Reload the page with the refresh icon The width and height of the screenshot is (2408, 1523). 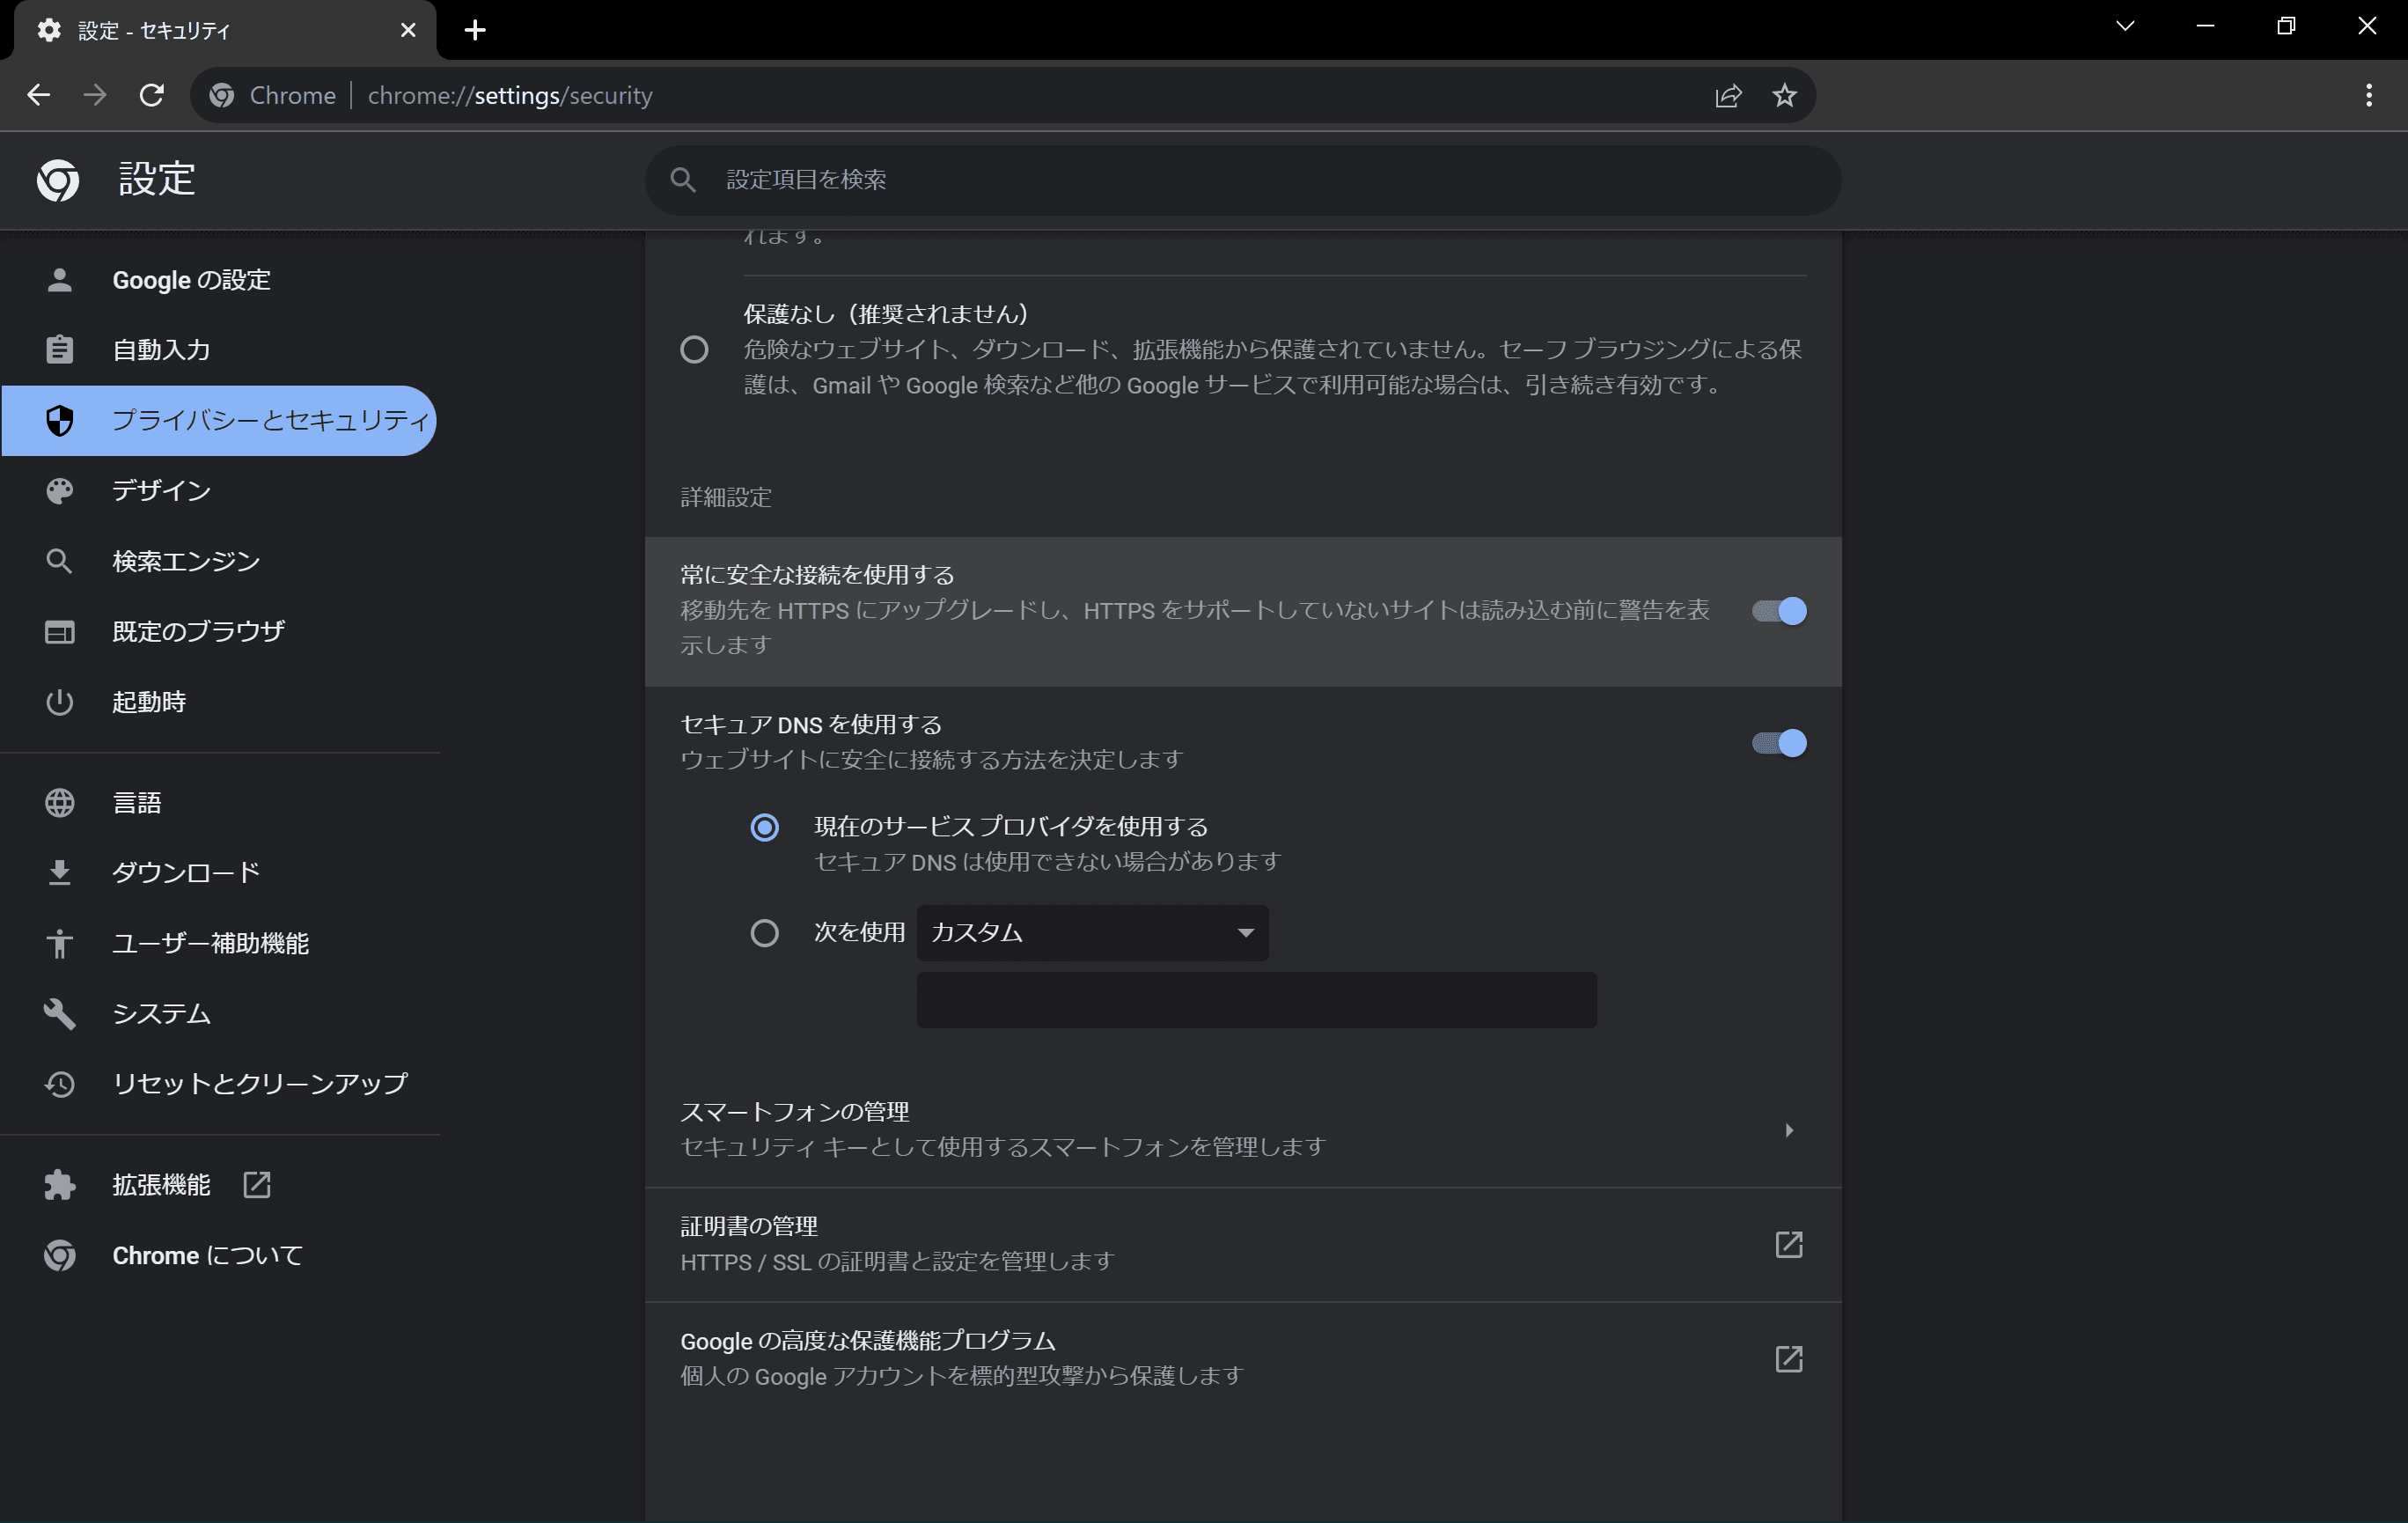(151, 95)
